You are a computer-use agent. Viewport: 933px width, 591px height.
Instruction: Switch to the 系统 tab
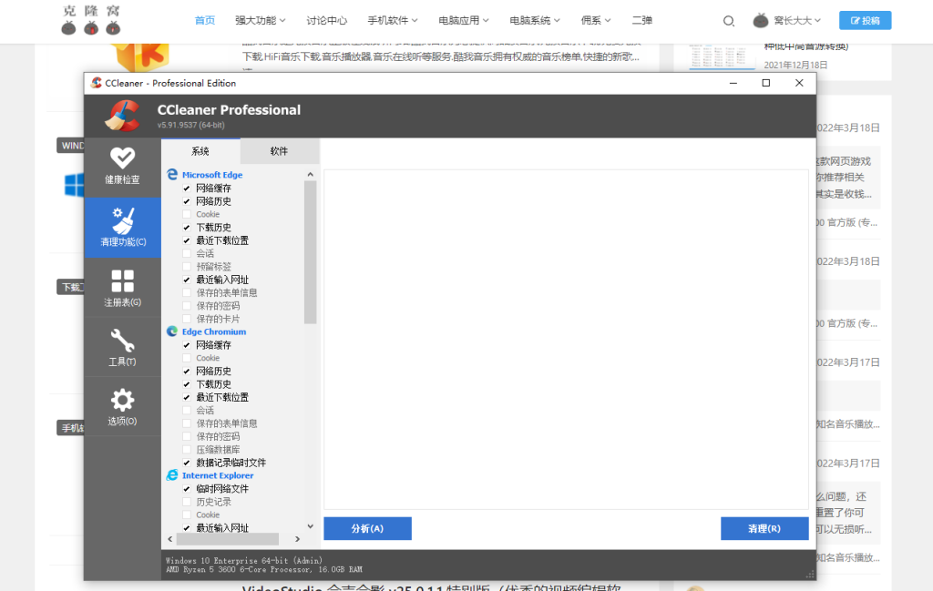(x=200, y=151)
